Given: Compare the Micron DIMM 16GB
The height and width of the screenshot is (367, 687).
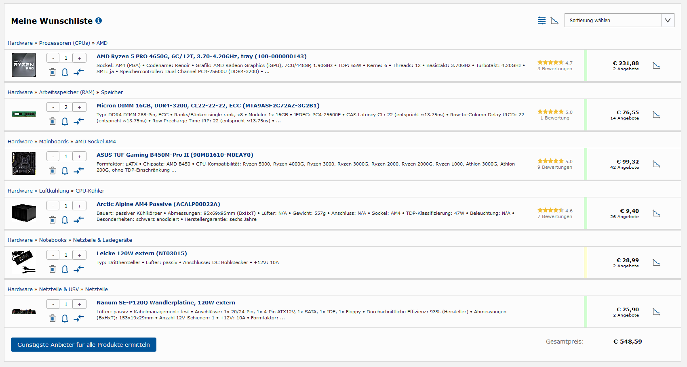Looking at the screenshot, I should point(79,121).
